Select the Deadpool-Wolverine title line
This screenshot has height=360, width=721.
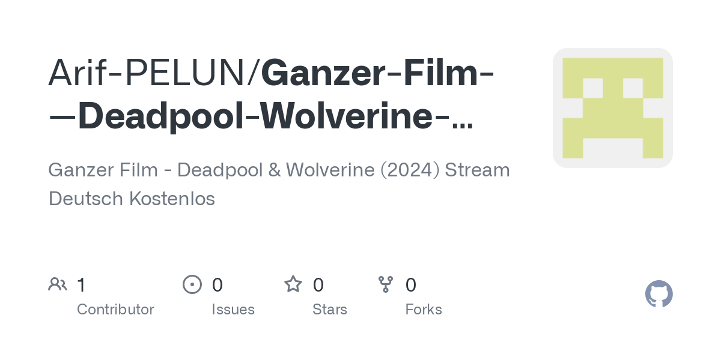click(261, 116)
